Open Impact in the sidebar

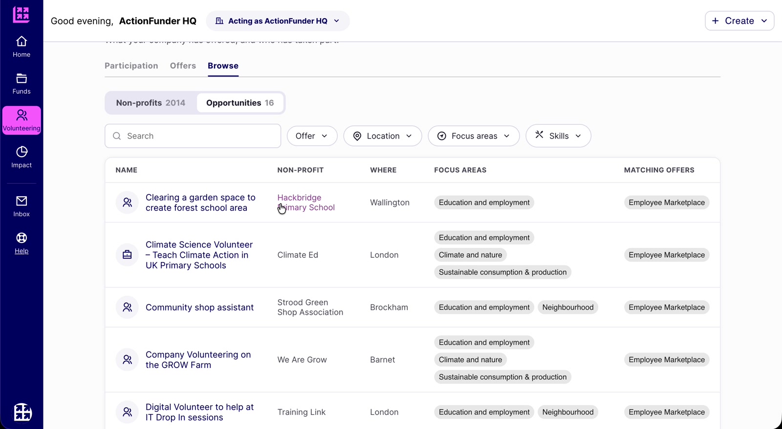tap(22, 157)
